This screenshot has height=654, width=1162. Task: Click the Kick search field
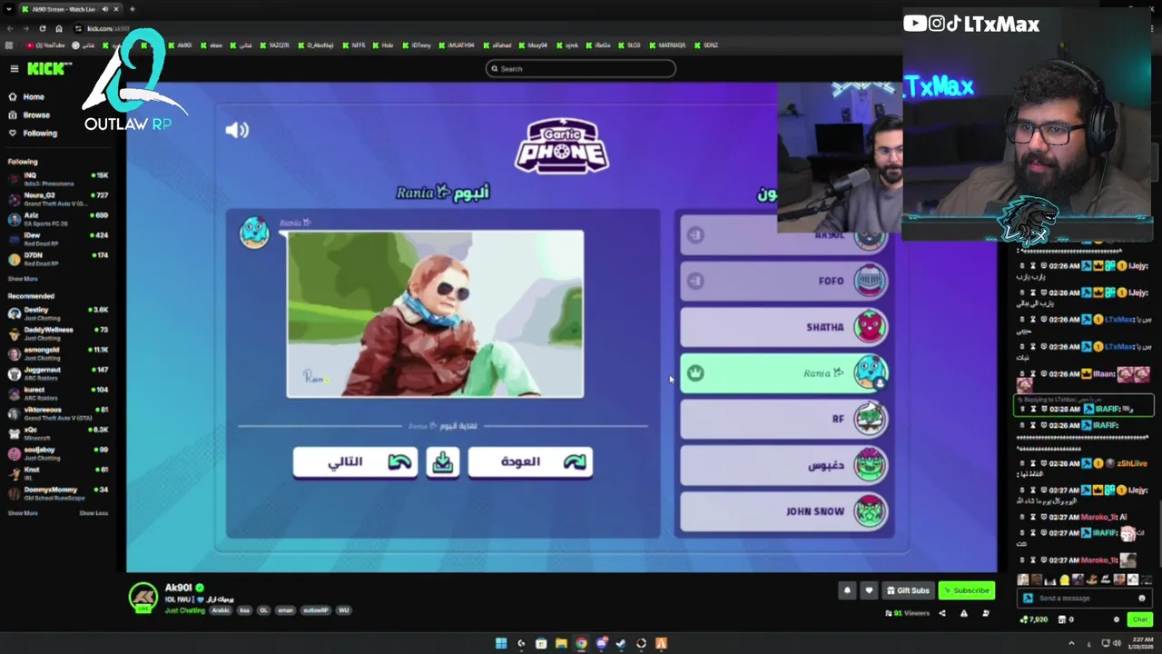pos(581,68)
